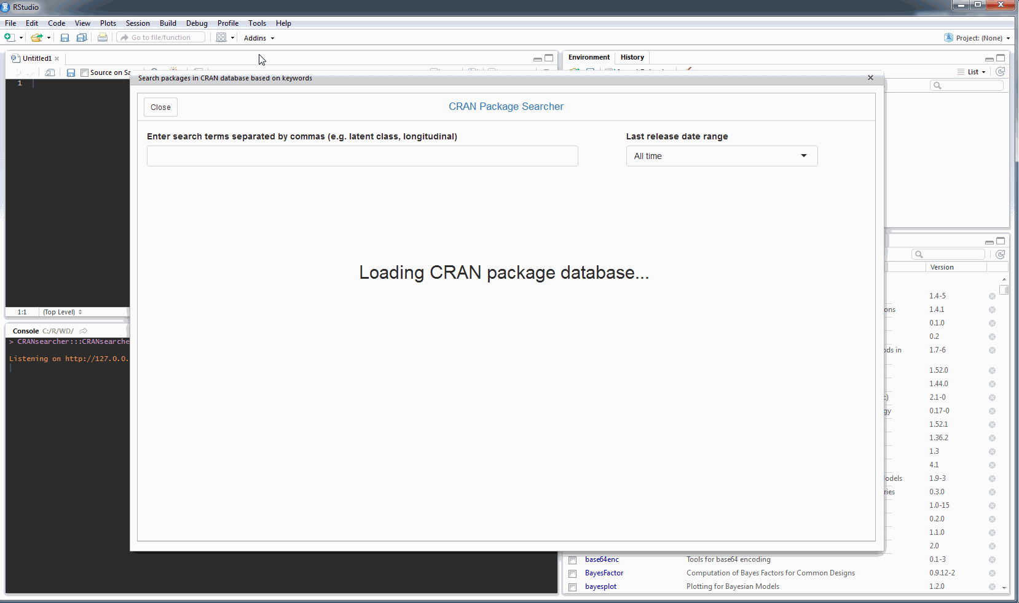Open the (Top Level) scope dropdown
The width and height of the screenshot is (1019, 603).
click(62, 312)
